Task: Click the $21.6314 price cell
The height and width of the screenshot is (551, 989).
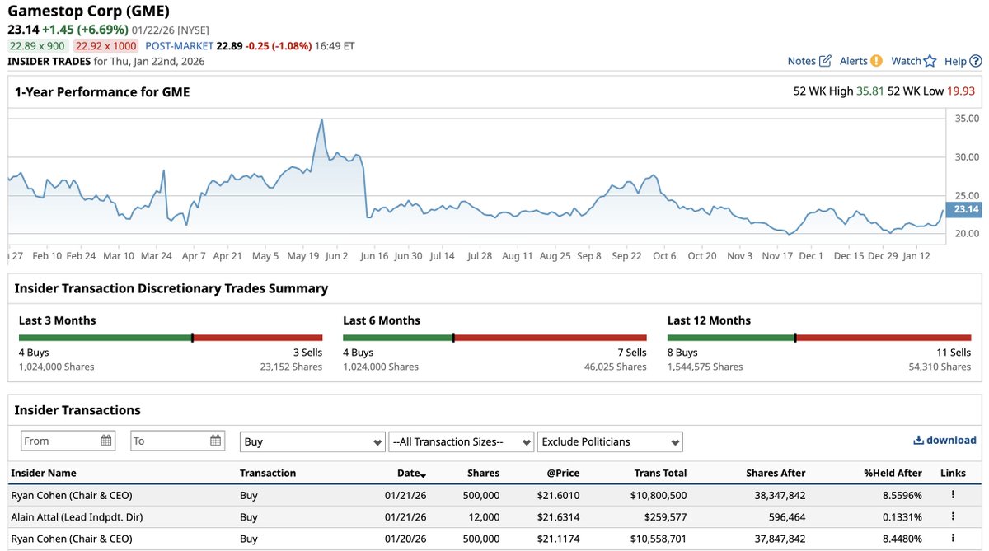Action: pos(559,516)
